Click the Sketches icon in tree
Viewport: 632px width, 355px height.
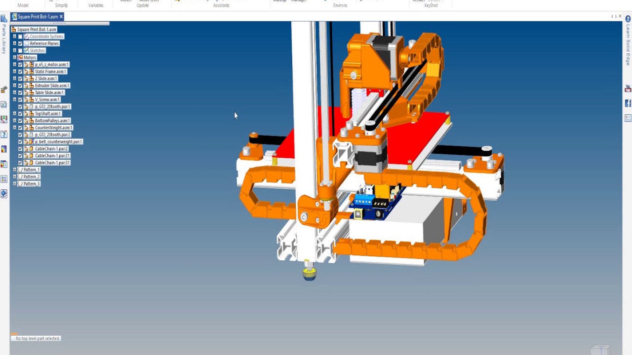pyautogui.click(x=26, y=50)
